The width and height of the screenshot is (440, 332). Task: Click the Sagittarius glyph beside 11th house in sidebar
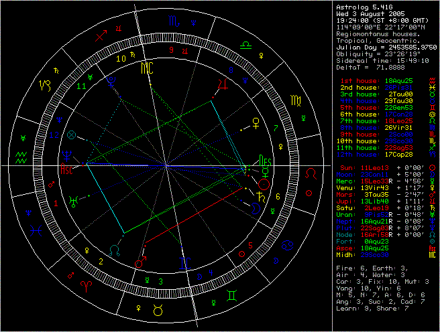[432, 148]
